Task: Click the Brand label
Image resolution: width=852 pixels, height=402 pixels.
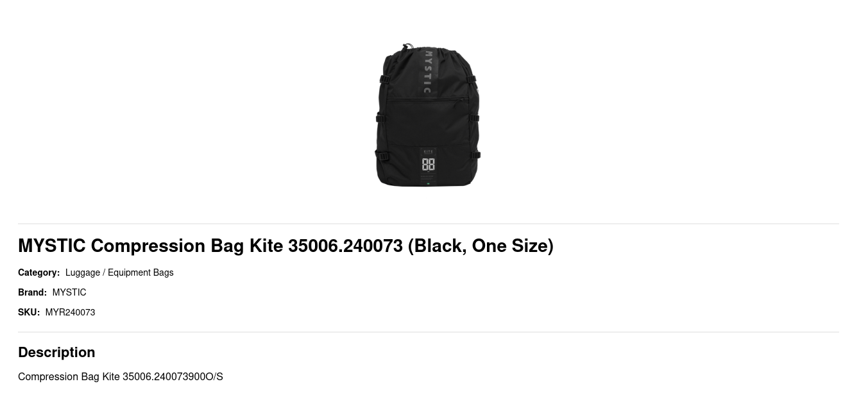Action: click(x=32, y=292)
